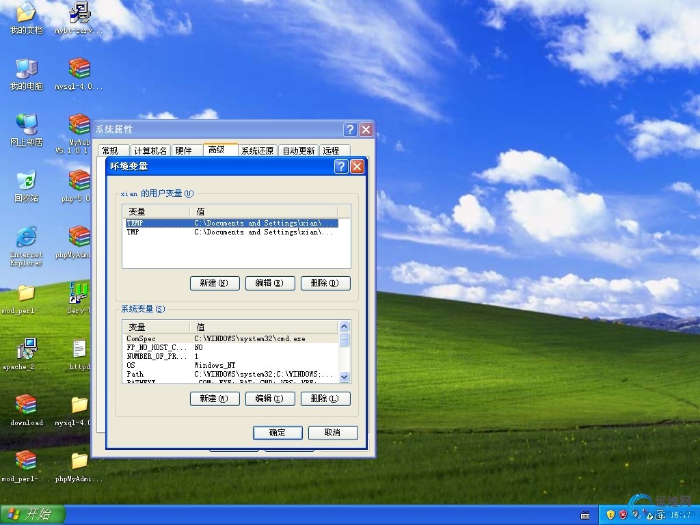
Task: Click 删除(L) for system variables
Action: (325, 399)
